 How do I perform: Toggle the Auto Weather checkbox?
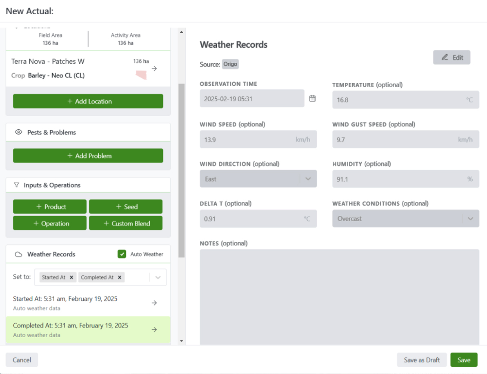[122, 254]
